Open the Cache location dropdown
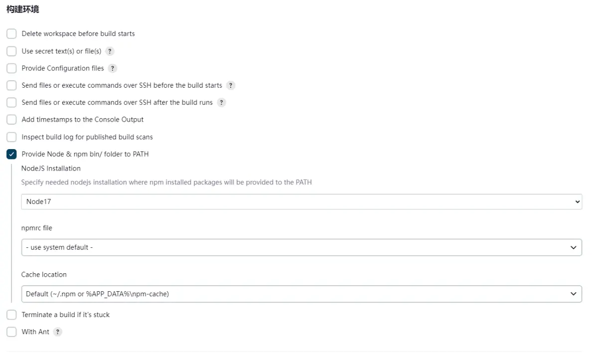The width and height of the screenshot is (598, 354). [x=301, y=294]
